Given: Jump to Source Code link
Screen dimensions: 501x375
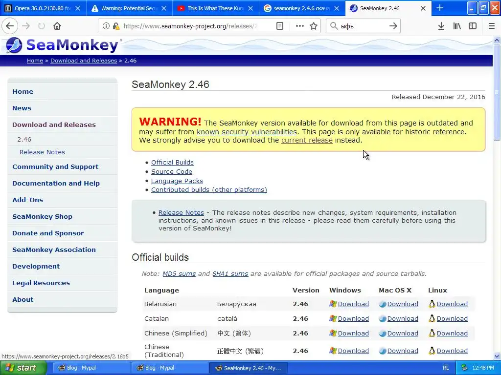Looking at the screenshot, I should point(172,171).
